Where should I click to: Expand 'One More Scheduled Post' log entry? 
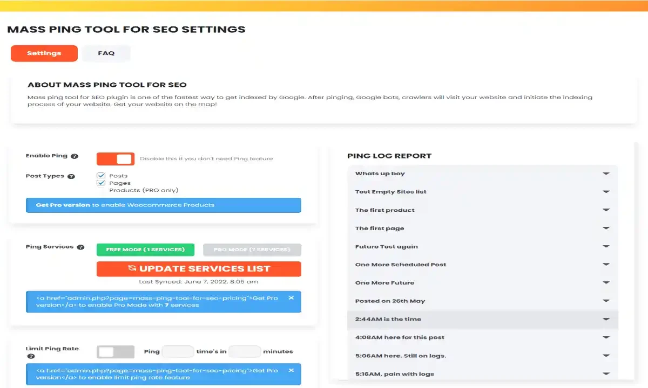tap(482, 265)
